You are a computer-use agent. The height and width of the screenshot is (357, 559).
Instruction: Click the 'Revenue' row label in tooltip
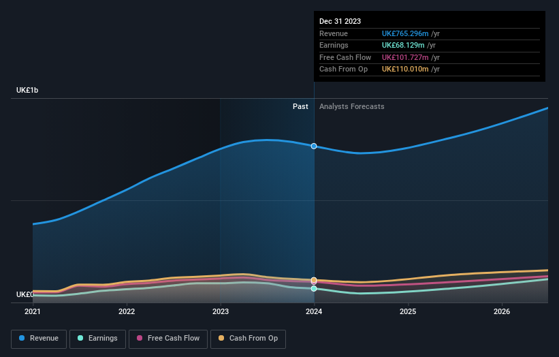pos(334,33)
